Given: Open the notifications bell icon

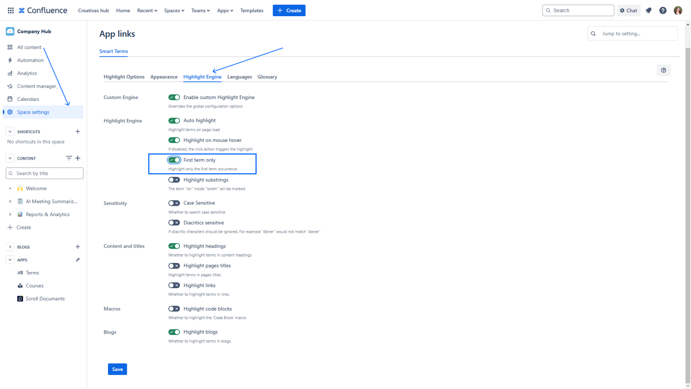Looking at the screenshot, I should point(648,10).
